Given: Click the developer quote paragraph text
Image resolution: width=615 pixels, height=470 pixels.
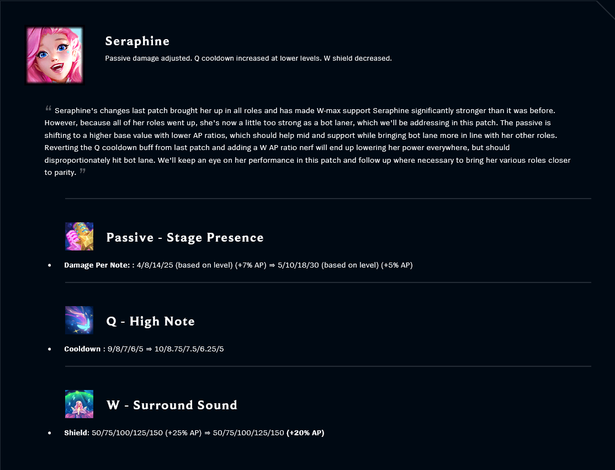Looking at the screenshot, I should [x=307, y=141].
